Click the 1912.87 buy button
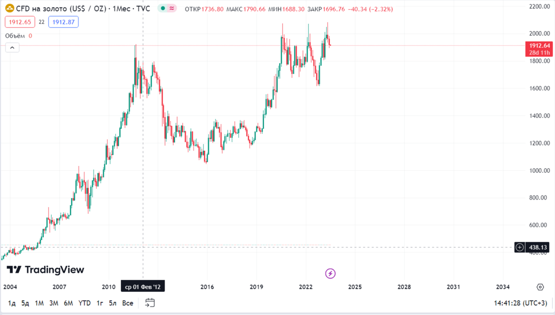Viewport: 555px width, 315px height. point(63,22)
